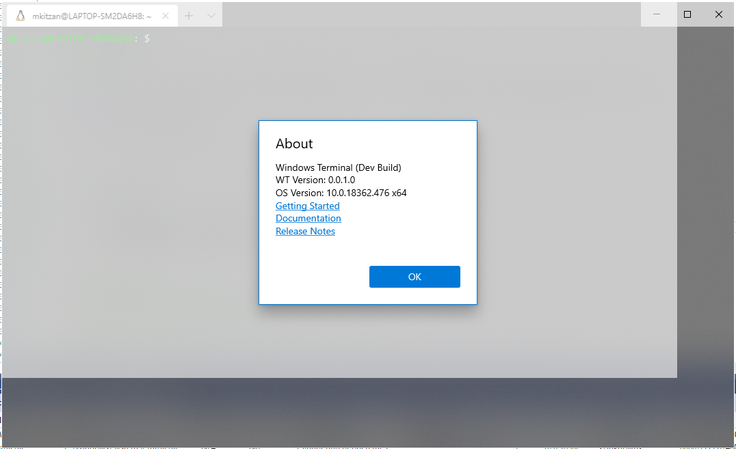Open the Getting Started link
Viewport: 736px width, 449px height.
[307, 206]
